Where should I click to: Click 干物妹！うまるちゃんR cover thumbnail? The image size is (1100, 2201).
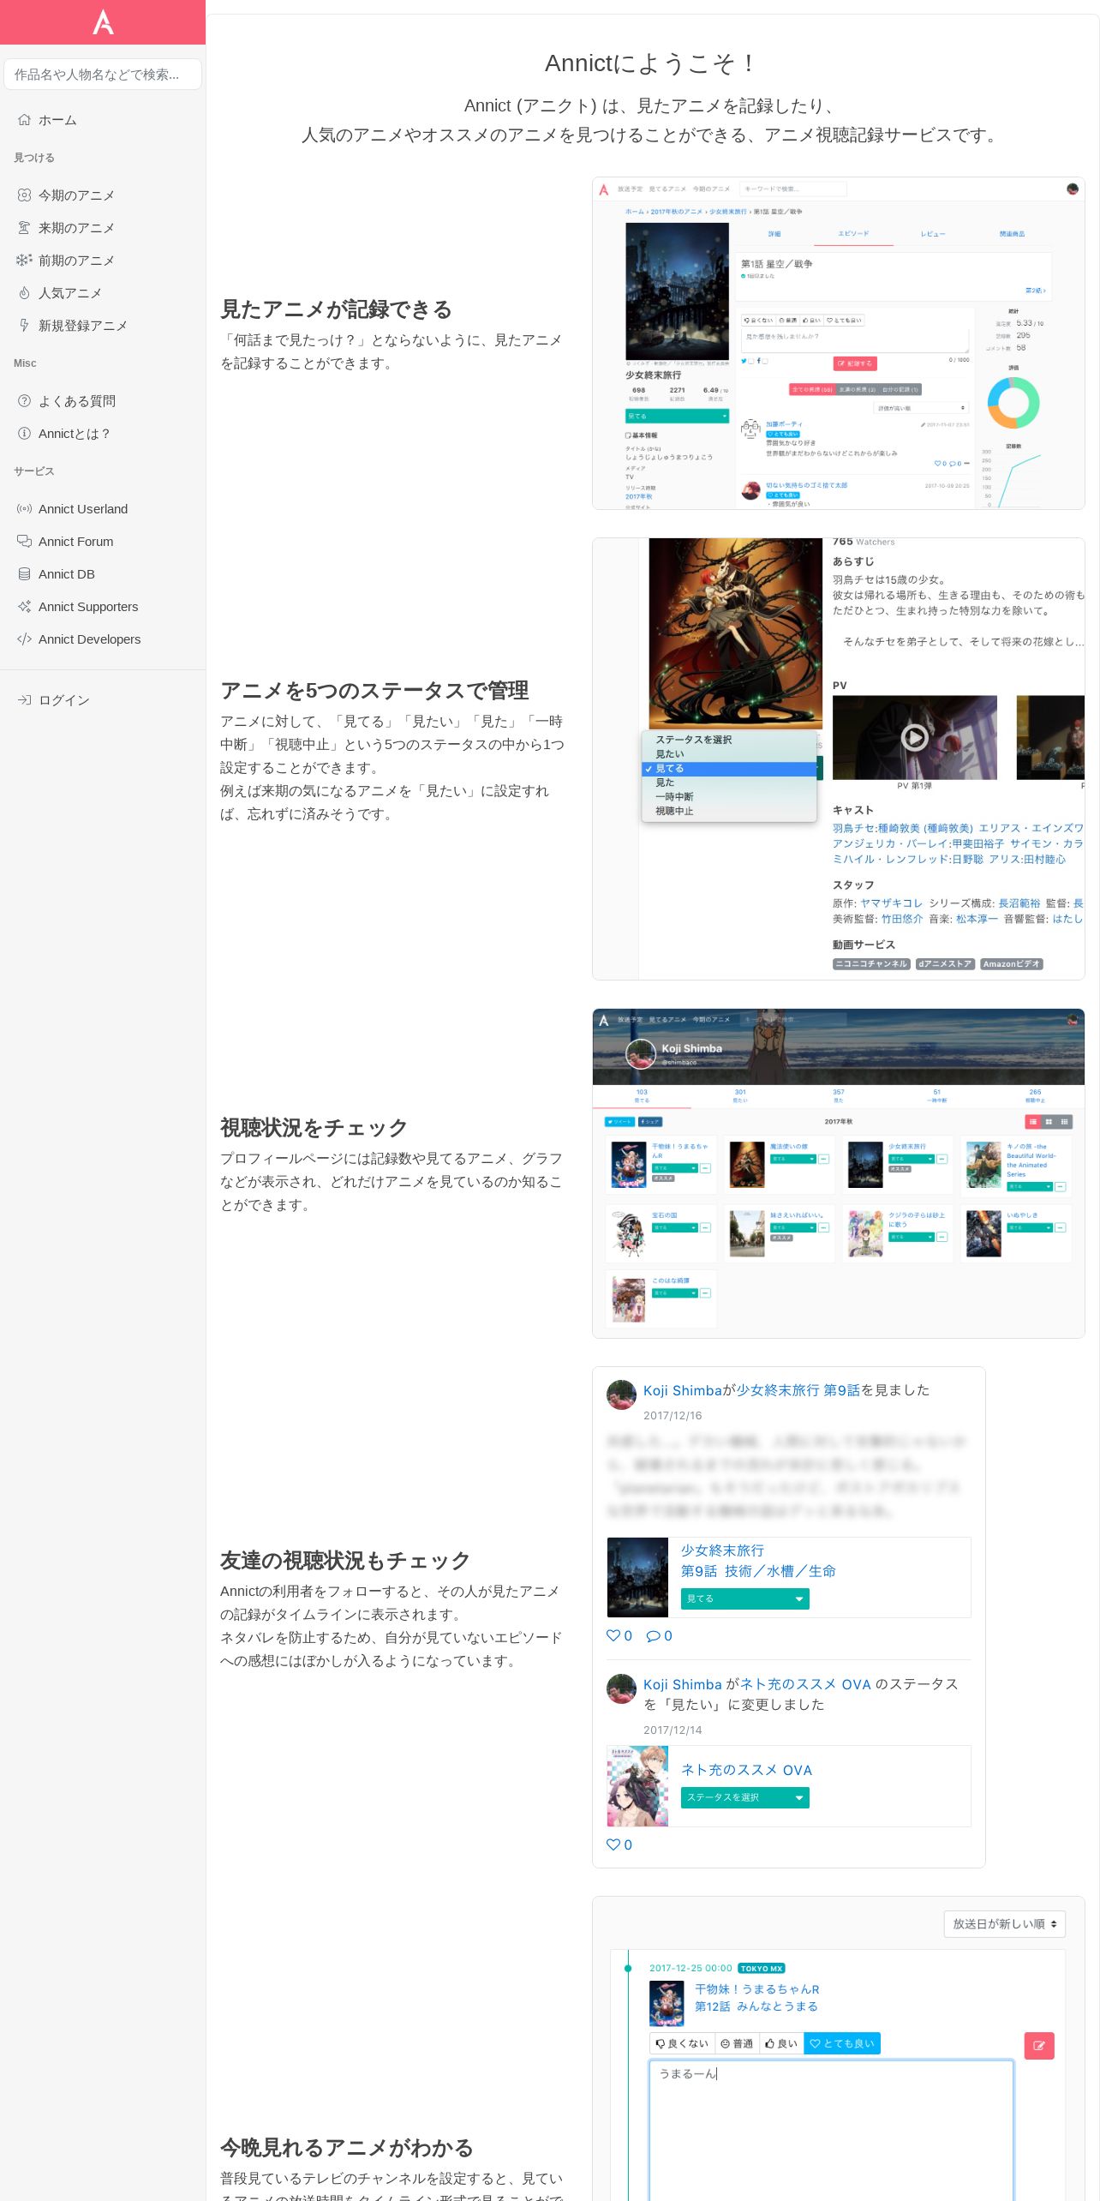point(667,2004)
